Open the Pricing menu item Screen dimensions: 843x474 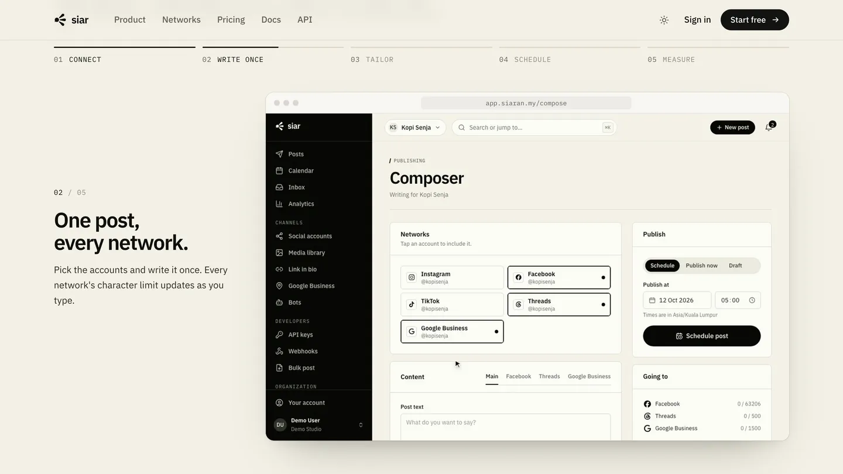coord(231,20)
